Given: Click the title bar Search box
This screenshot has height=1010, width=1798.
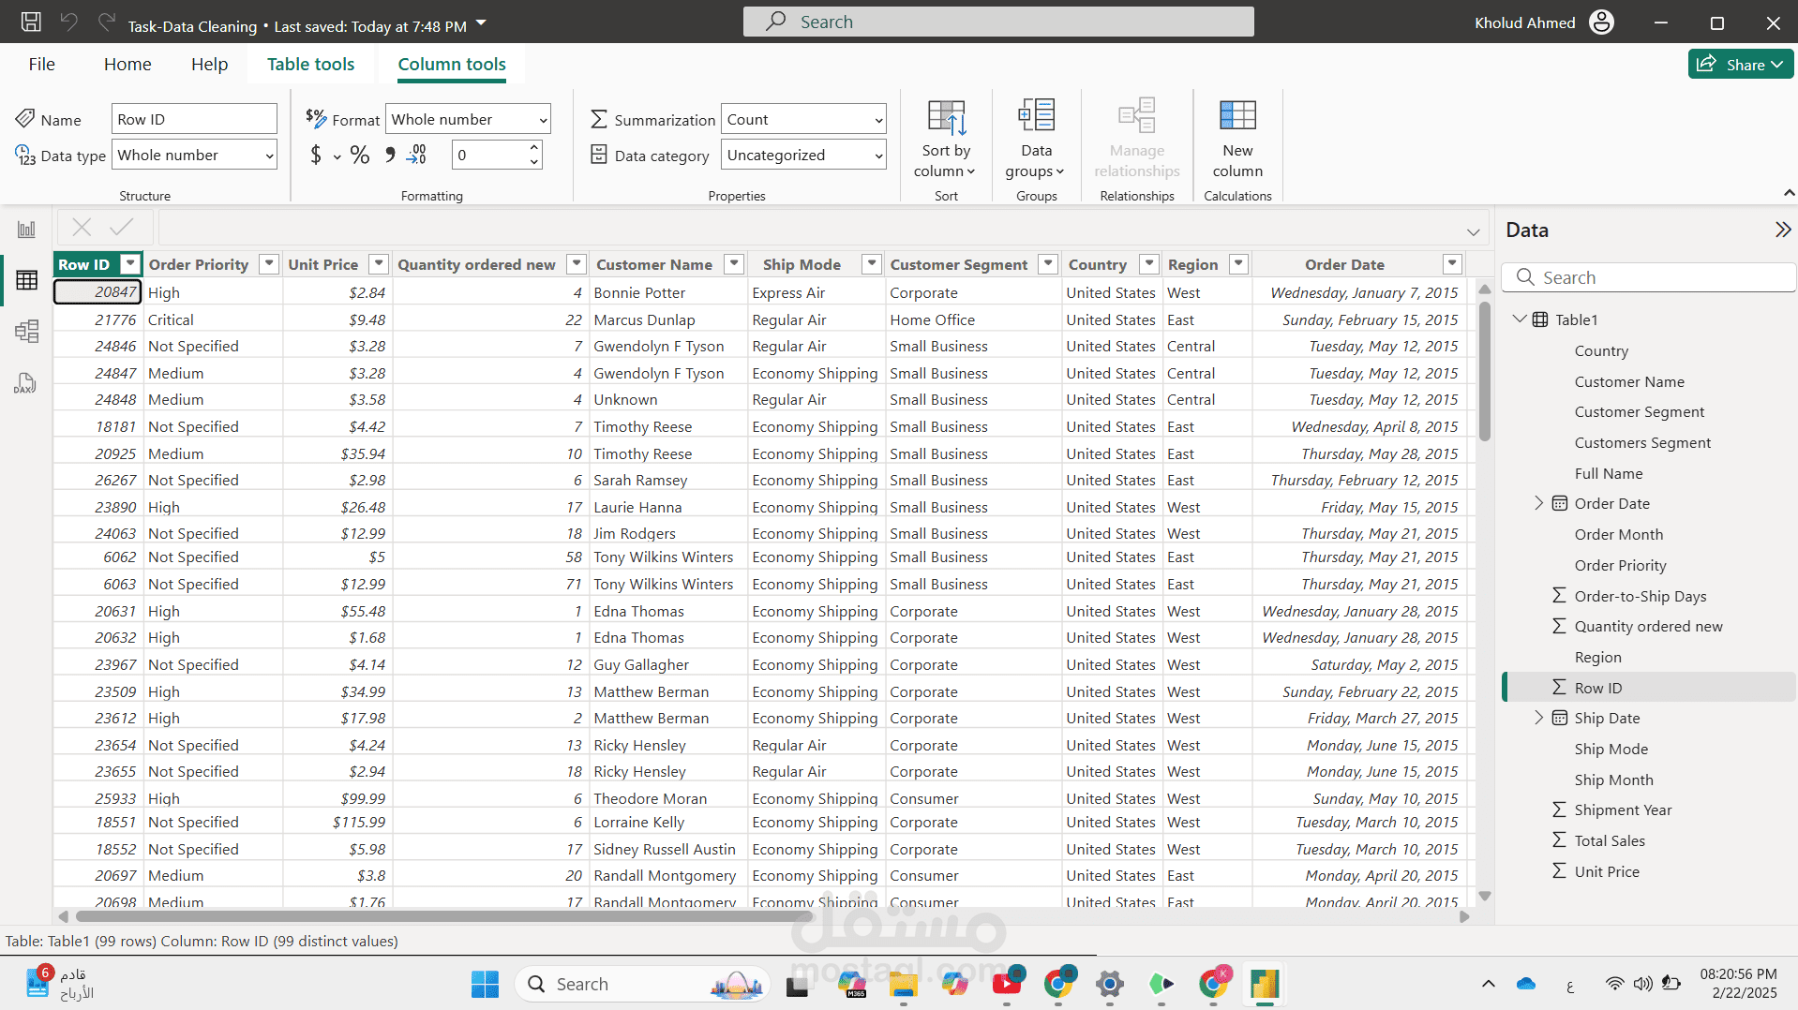Looking at the screenshot, I should coord(998,22).
